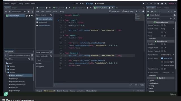The height and width of the screenshot is (101, 181).
Task: Add a new node with plus icon
Action: (6, 12)
